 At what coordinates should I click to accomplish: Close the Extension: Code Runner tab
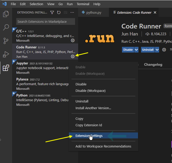tap(155, 12)
